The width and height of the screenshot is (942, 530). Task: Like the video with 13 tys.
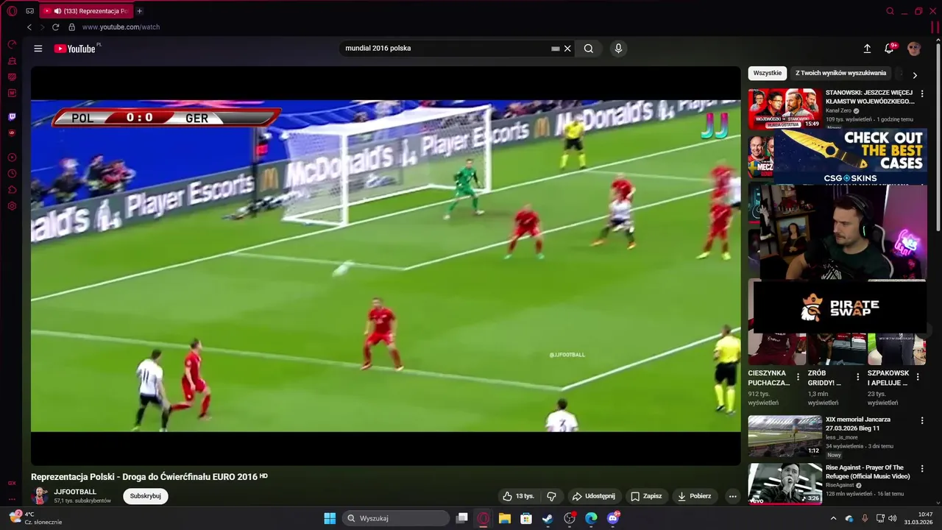tap(518, 496)
